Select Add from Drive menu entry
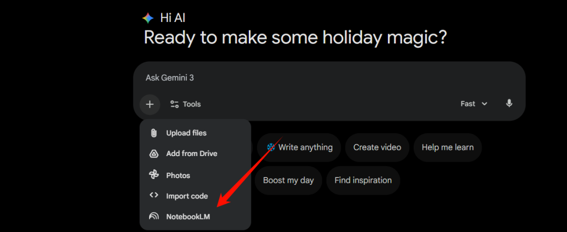Viewport: 567px width, 232px height. [x=192, y=154]
